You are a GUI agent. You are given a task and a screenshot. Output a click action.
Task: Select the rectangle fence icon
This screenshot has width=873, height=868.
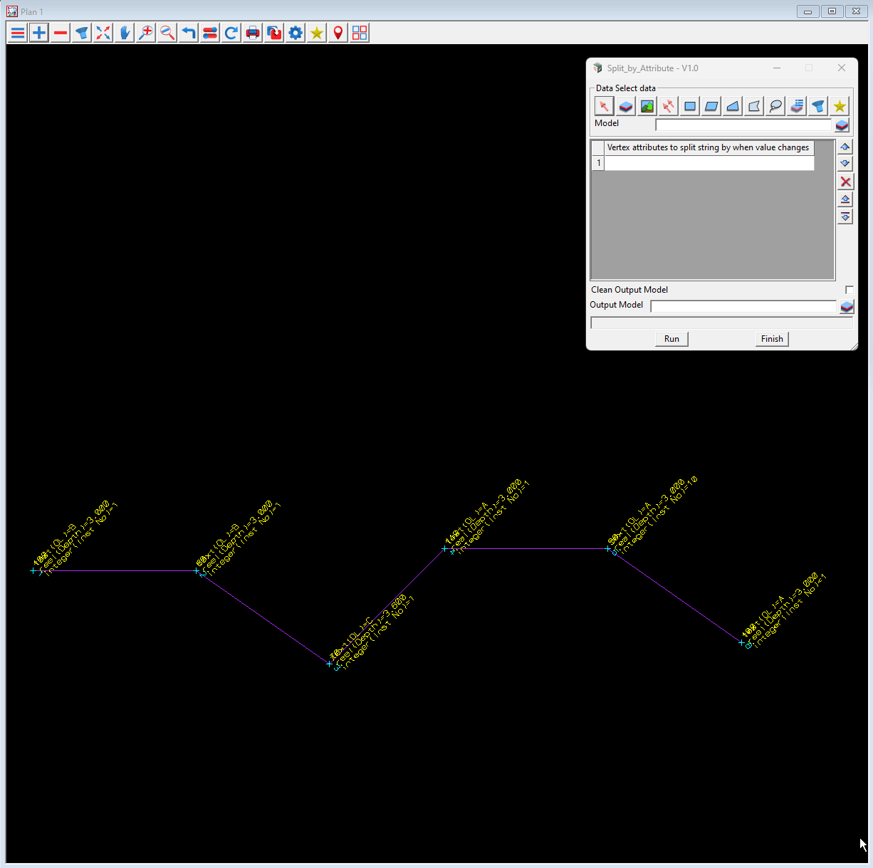coord(689,106)
